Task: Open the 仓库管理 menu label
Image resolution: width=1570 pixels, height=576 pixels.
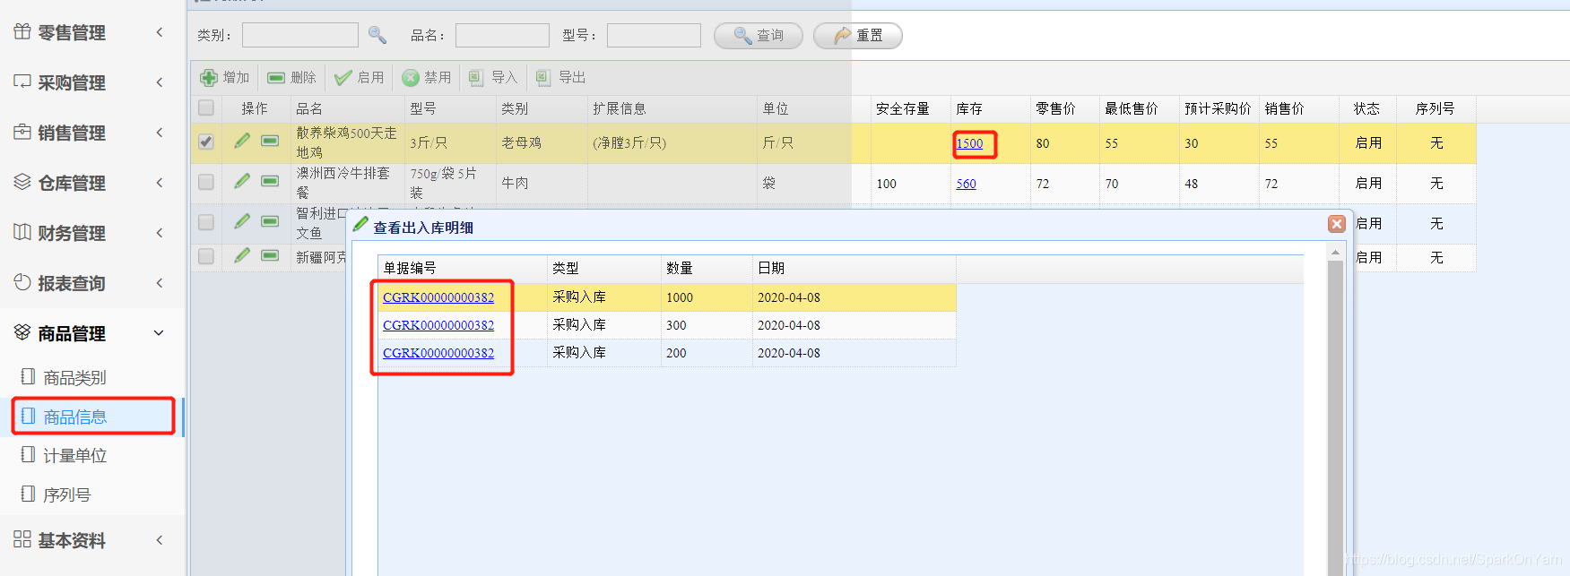Action: point(72,183)
